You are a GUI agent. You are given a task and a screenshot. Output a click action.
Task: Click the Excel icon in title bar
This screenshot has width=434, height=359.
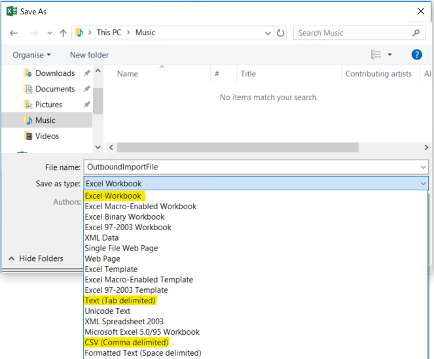tap(12, 11)
